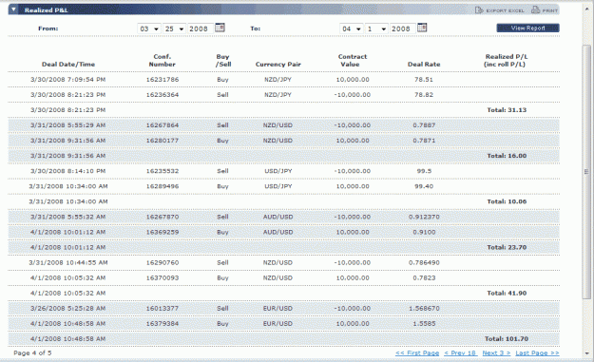Open the From month dropdown
The height and width of the screenshot is (362, 594).
point(149,29)
